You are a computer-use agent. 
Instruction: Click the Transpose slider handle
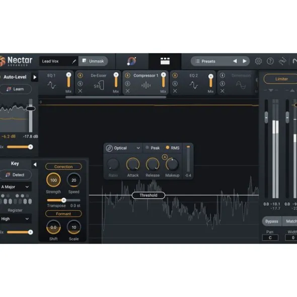click(64, 200)
